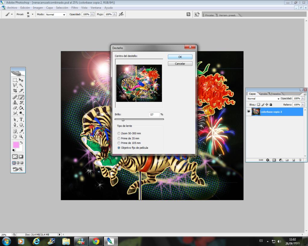Viewport: 308px width, 246px height.
Task: Select the Notes tool
Action: tap(15, 131)
